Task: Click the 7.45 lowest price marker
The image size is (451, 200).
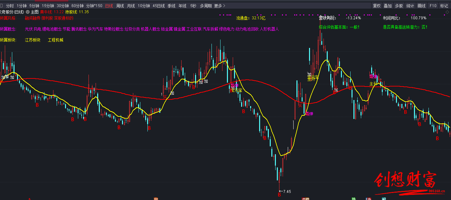Action: (x=285, y=191)
